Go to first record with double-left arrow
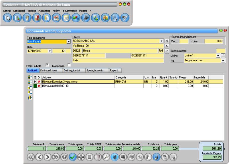Screen dimensions: 229x164 (x=31, y=157)
